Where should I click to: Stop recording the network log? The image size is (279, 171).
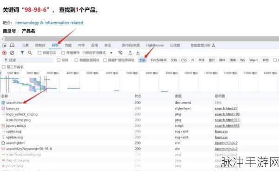pyautogui.click(x=5, y=53)
